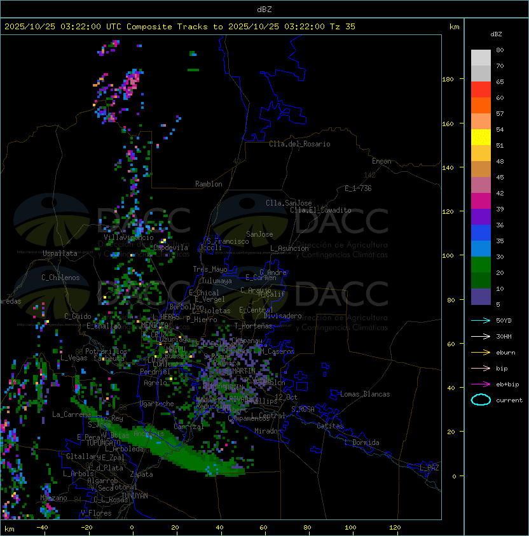Click the L_PAZ place label
This screenshot has width=529, height=536.
(429, 468)
